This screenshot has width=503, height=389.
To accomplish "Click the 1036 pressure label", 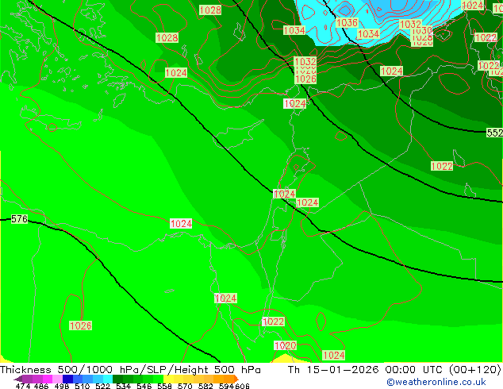I will pyautogui.click(x=347, y=23).
